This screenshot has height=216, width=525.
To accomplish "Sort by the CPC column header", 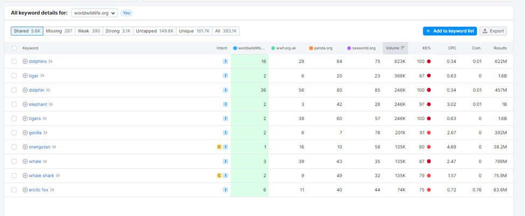I will tap(452, 48).
